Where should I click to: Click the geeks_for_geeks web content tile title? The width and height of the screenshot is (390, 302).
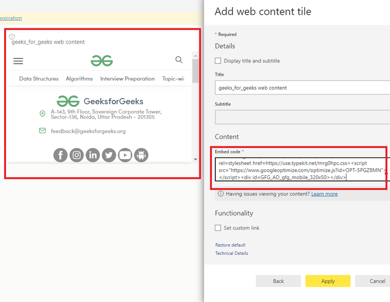click(48, 42)
